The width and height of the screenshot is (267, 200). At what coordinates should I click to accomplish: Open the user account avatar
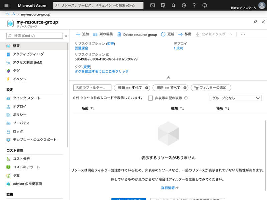(262, 5)
